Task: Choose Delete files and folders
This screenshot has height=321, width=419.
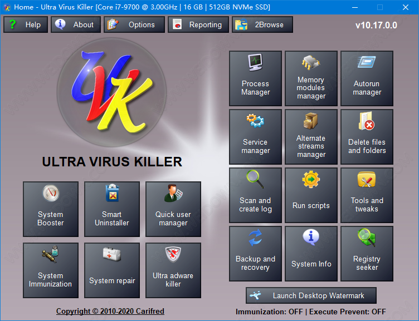Action: pos(367,137)
